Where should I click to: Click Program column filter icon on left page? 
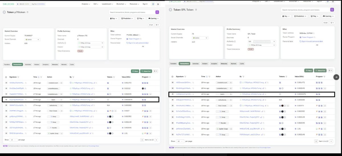tap(150, 77)
